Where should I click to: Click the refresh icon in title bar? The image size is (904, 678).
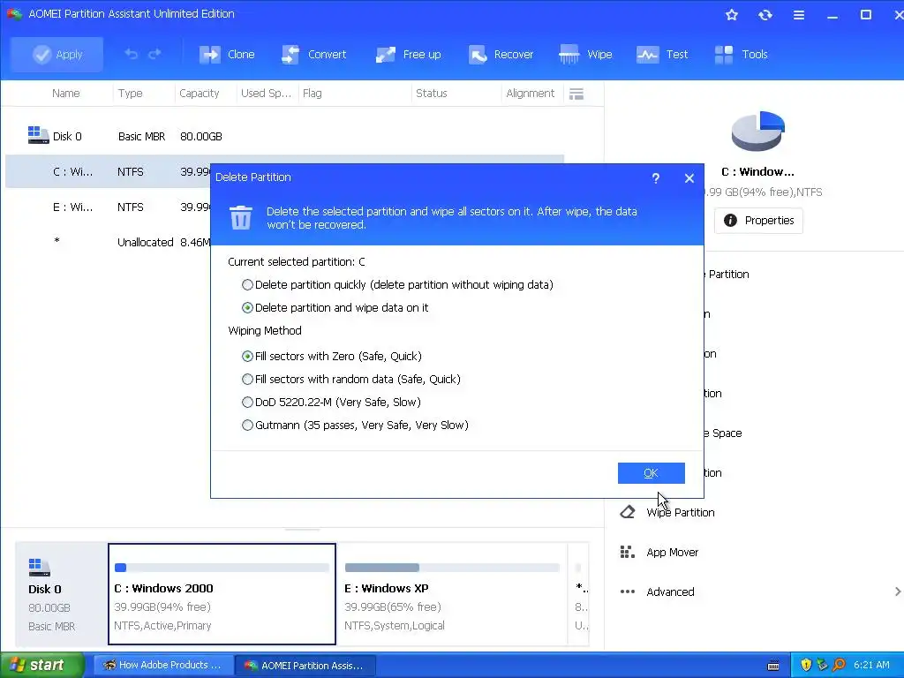[x=765, y=14]
